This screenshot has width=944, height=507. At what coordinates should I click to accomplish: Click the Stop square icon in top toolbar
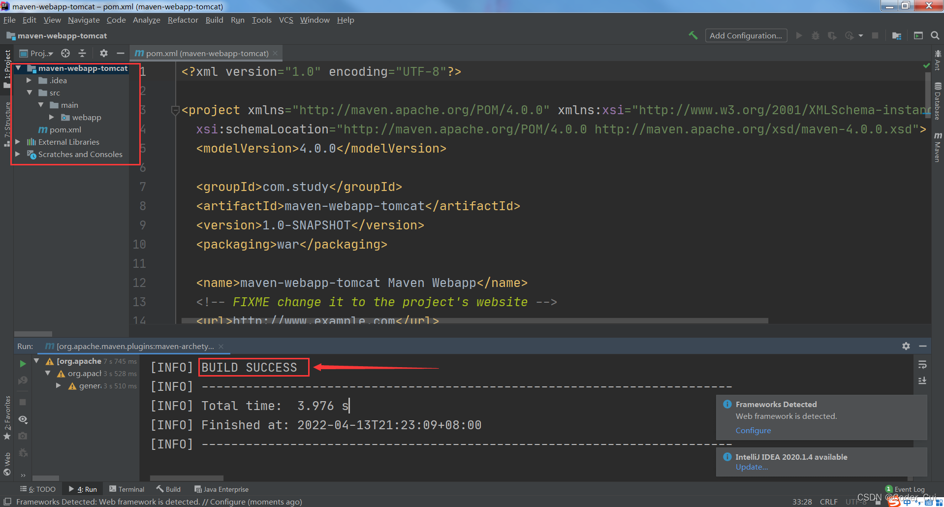(875, 35)
